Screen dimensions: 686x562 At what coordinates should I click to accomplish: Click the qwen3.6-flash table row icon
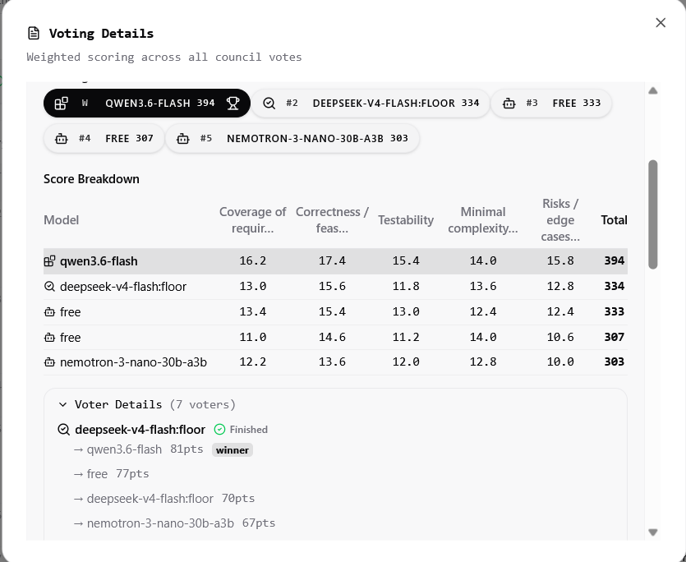click(x=49, y=260)
